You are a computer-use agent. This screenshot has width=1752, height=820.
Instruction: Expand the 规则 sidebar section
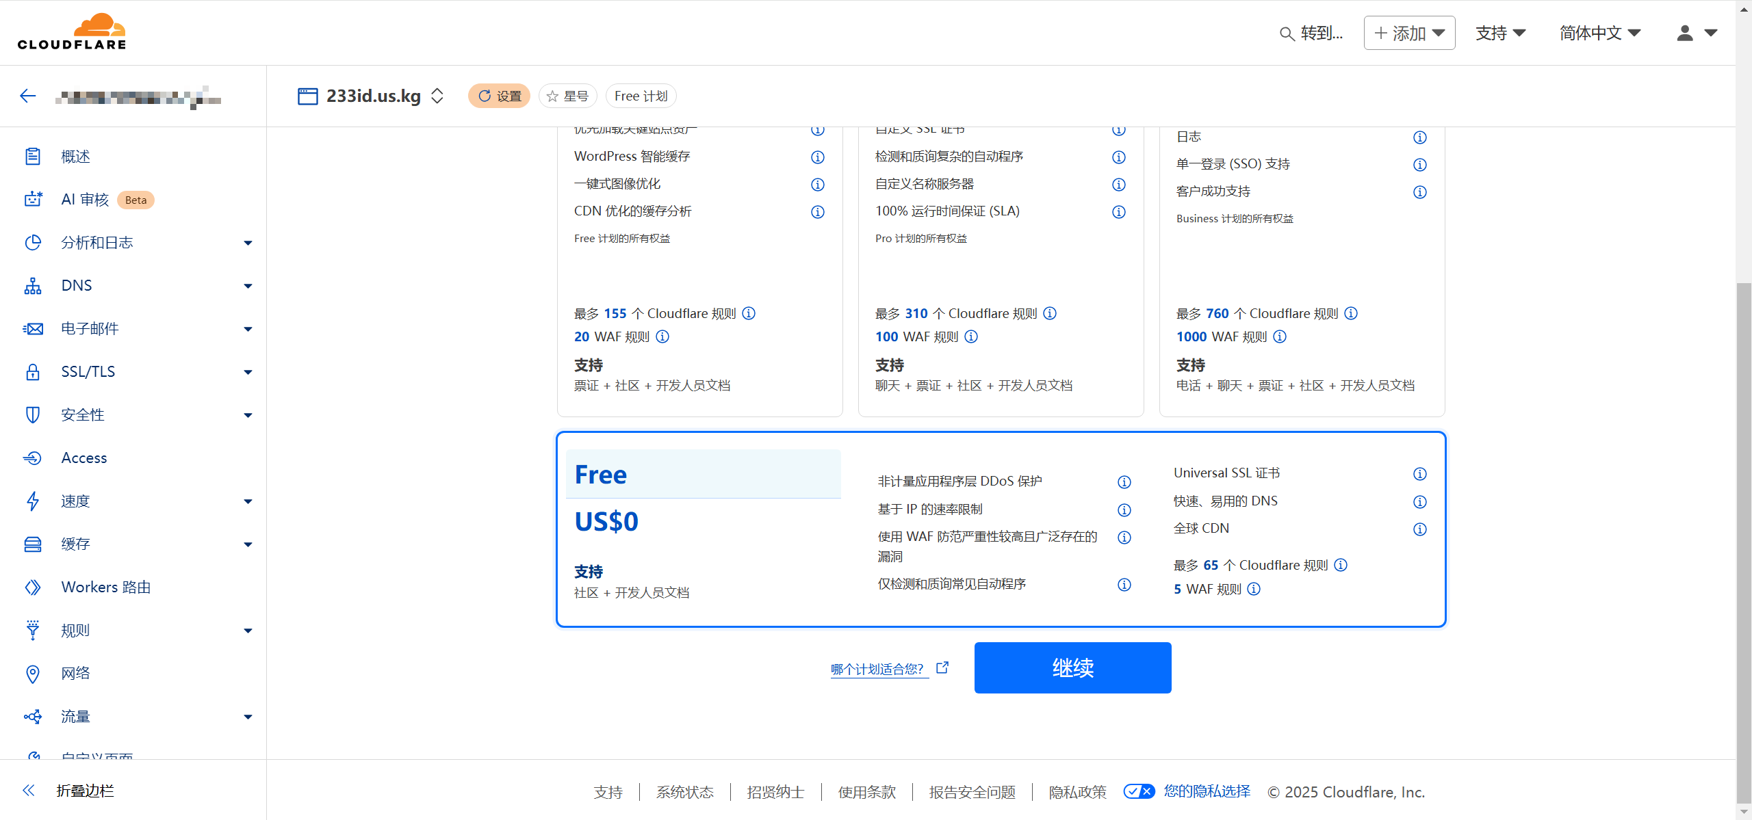pos(248,631)
